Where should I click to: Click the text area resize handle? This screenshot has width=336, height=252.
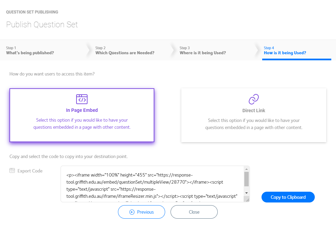tap(247, 200)
